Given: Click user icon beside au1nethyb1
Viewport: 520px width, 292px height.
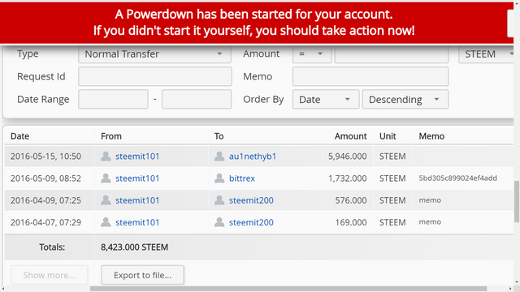Looking at the screenshot, I should 219,157.
